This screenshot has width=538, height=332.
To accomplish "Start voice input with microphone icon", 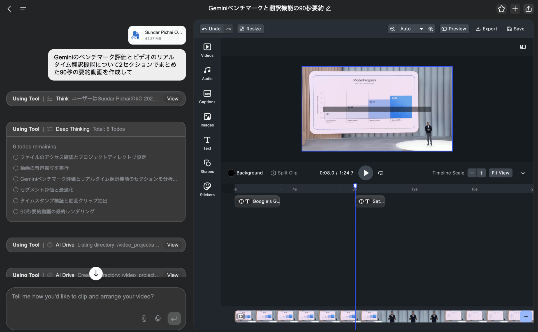I will 158,319.
